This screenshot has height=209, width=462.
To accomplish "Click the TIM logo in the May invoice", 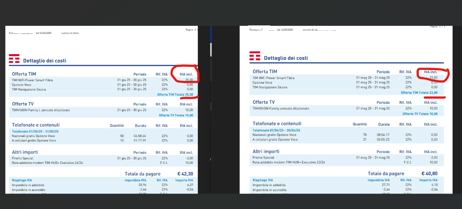I will tap(255, 56).
